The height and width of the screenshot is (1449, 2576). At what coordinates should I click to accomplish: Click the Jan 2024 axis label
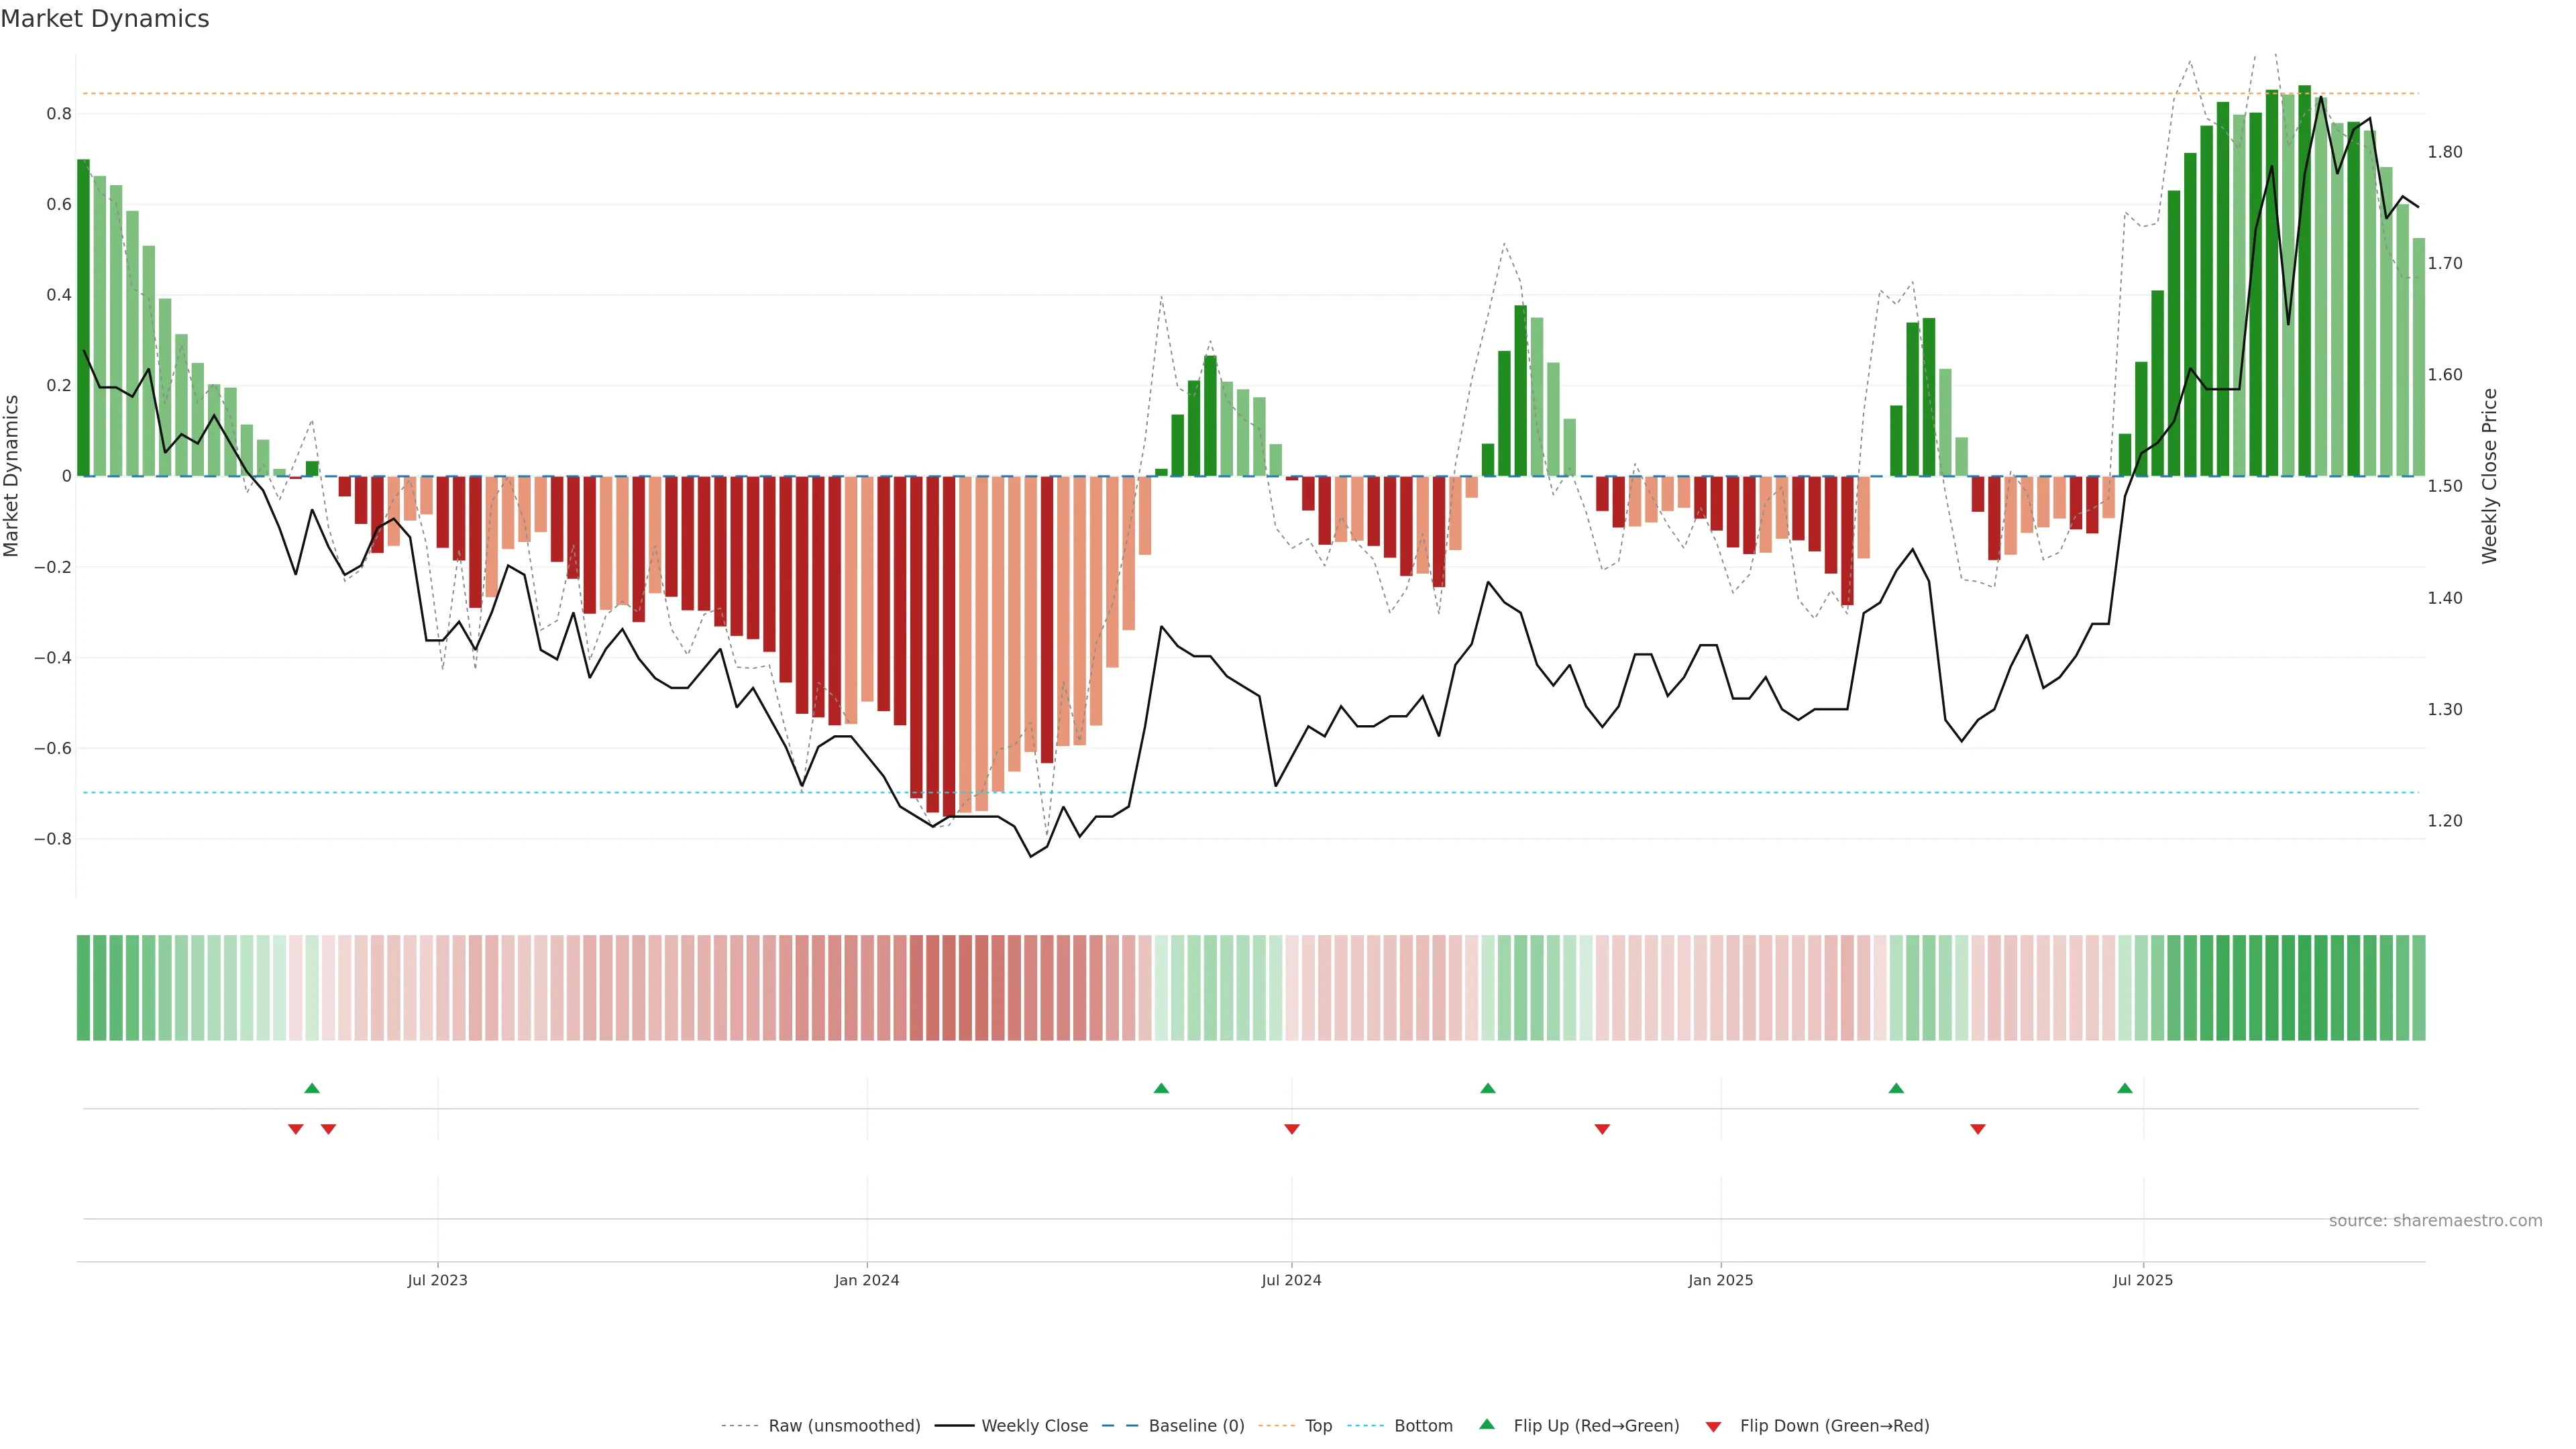coord(867,1280)
